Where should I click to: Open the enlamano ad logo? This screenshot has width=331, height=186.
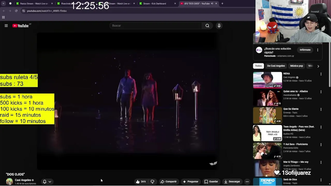[x=259, y=50]
